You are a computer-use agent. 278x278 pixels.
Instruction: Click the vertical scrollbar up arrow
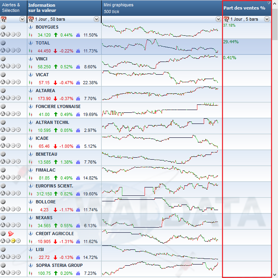pos(275,4)
